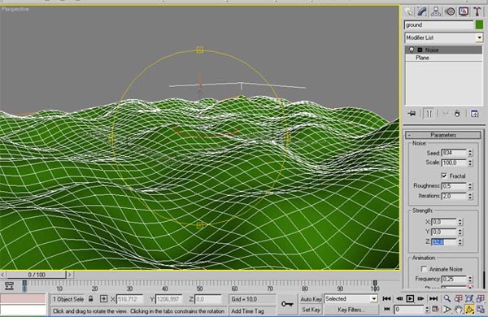
Task: Click Make Unique icon in modifier stack
Action: [446, 114]
